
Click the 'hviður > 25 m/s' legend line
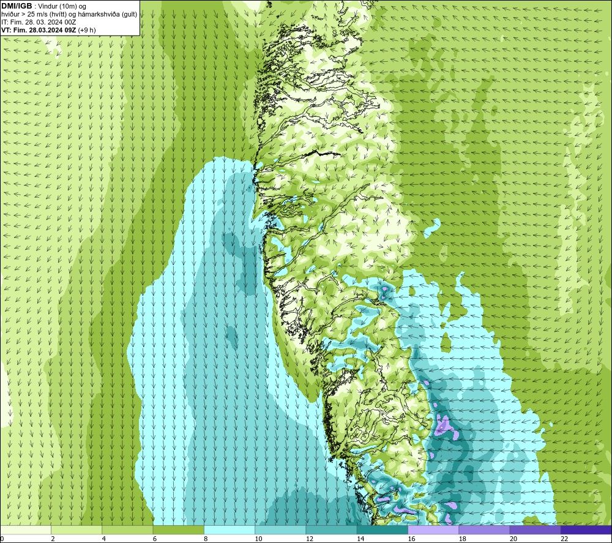69,15
